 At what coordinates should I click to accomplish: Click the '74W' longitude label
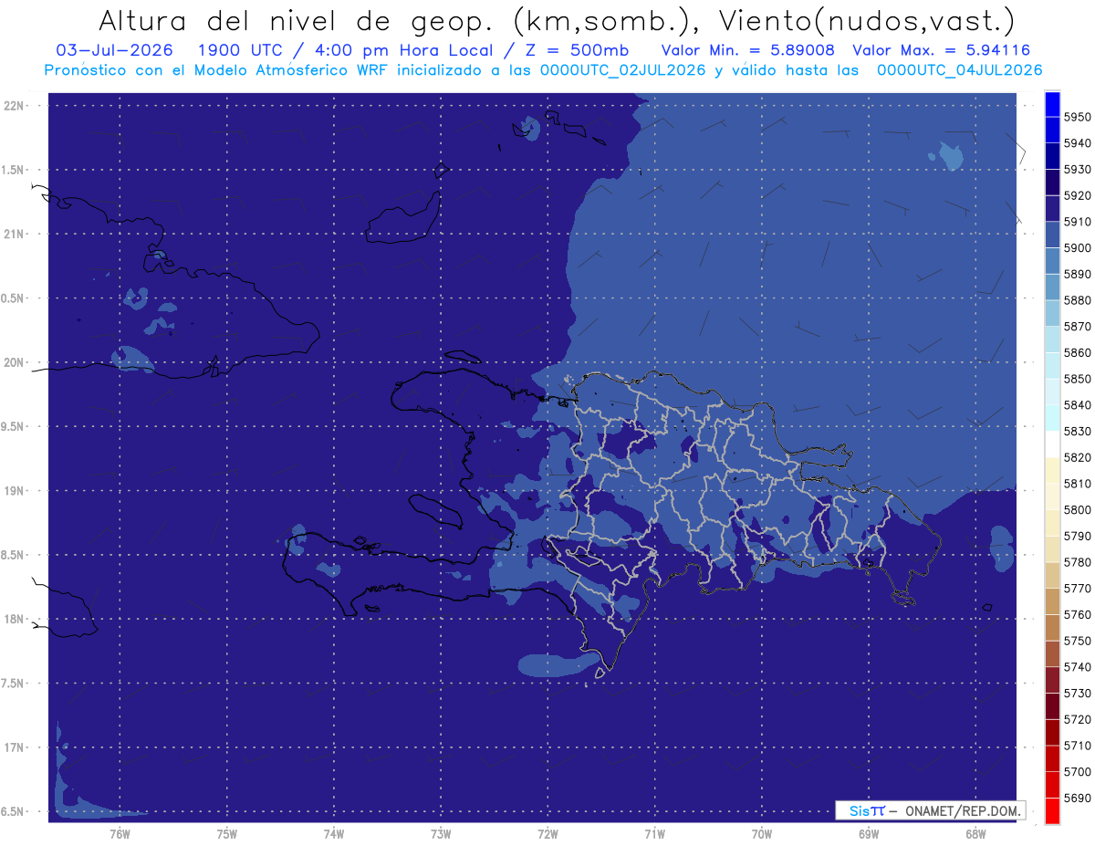pyautogui.click(x=334, y=833)
